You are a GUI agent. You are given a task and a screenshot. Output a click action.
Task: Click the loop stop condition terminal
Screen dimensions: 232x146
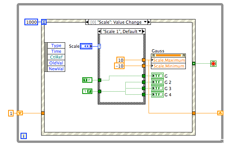(x=213, y=64)
